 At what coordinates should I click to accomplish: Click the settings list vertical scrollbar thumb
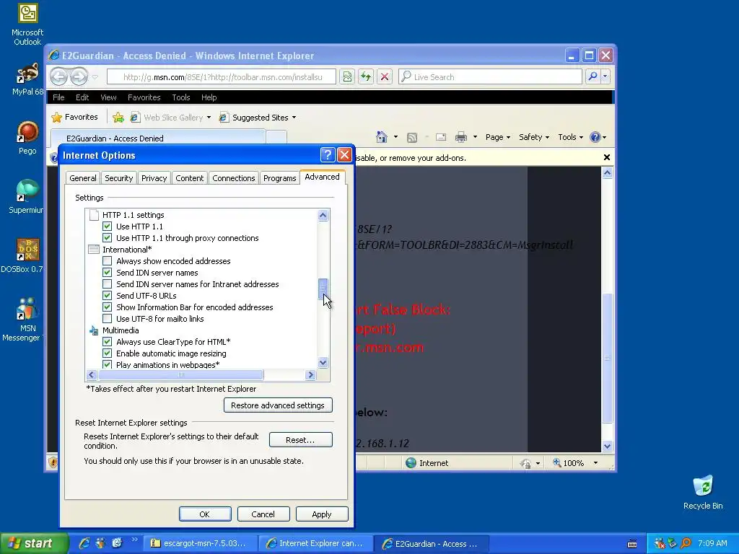tap(323, 289)
